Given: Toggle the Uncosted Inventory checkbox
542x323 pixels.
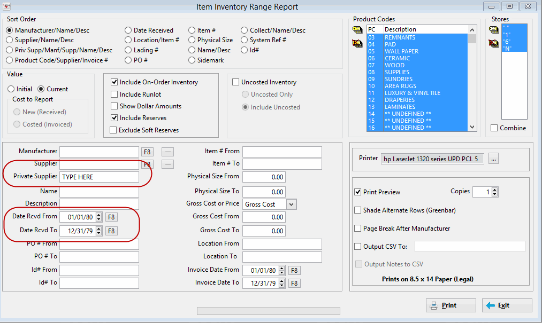Looking at the screenshot, I should [x=236, y=82].
